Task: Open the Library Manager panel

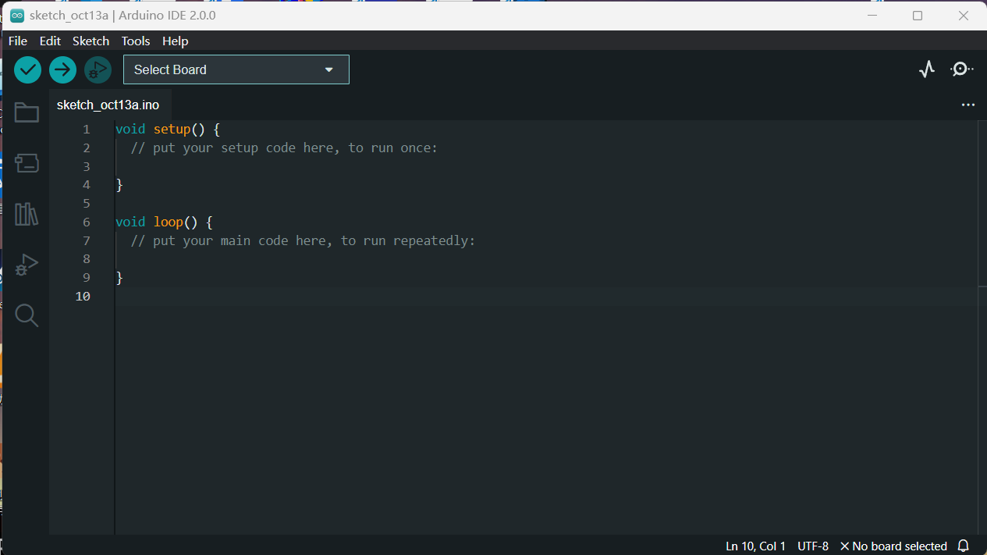Action: click(x=27, y=214)
